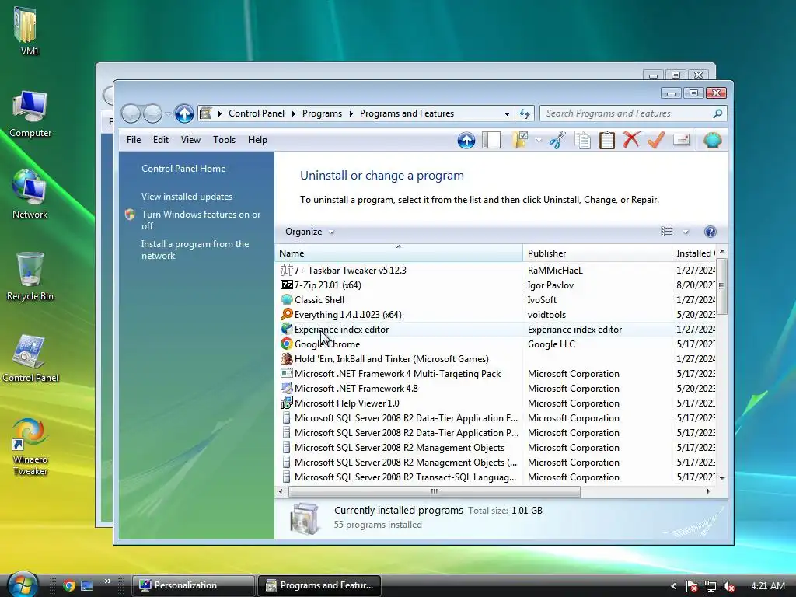
Task: Select the Recycle Bin desktop icon
Action: (x=30, y=277)
